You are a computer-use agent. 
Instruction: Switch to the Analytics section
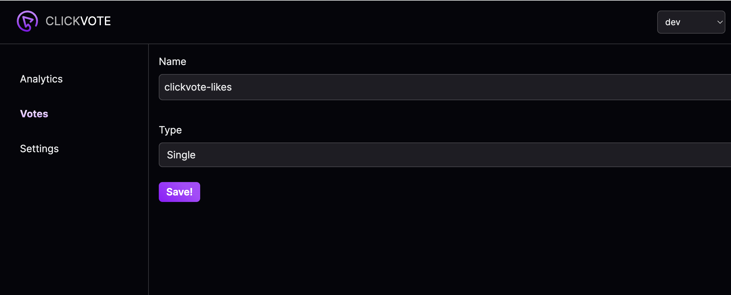point(41,79)
